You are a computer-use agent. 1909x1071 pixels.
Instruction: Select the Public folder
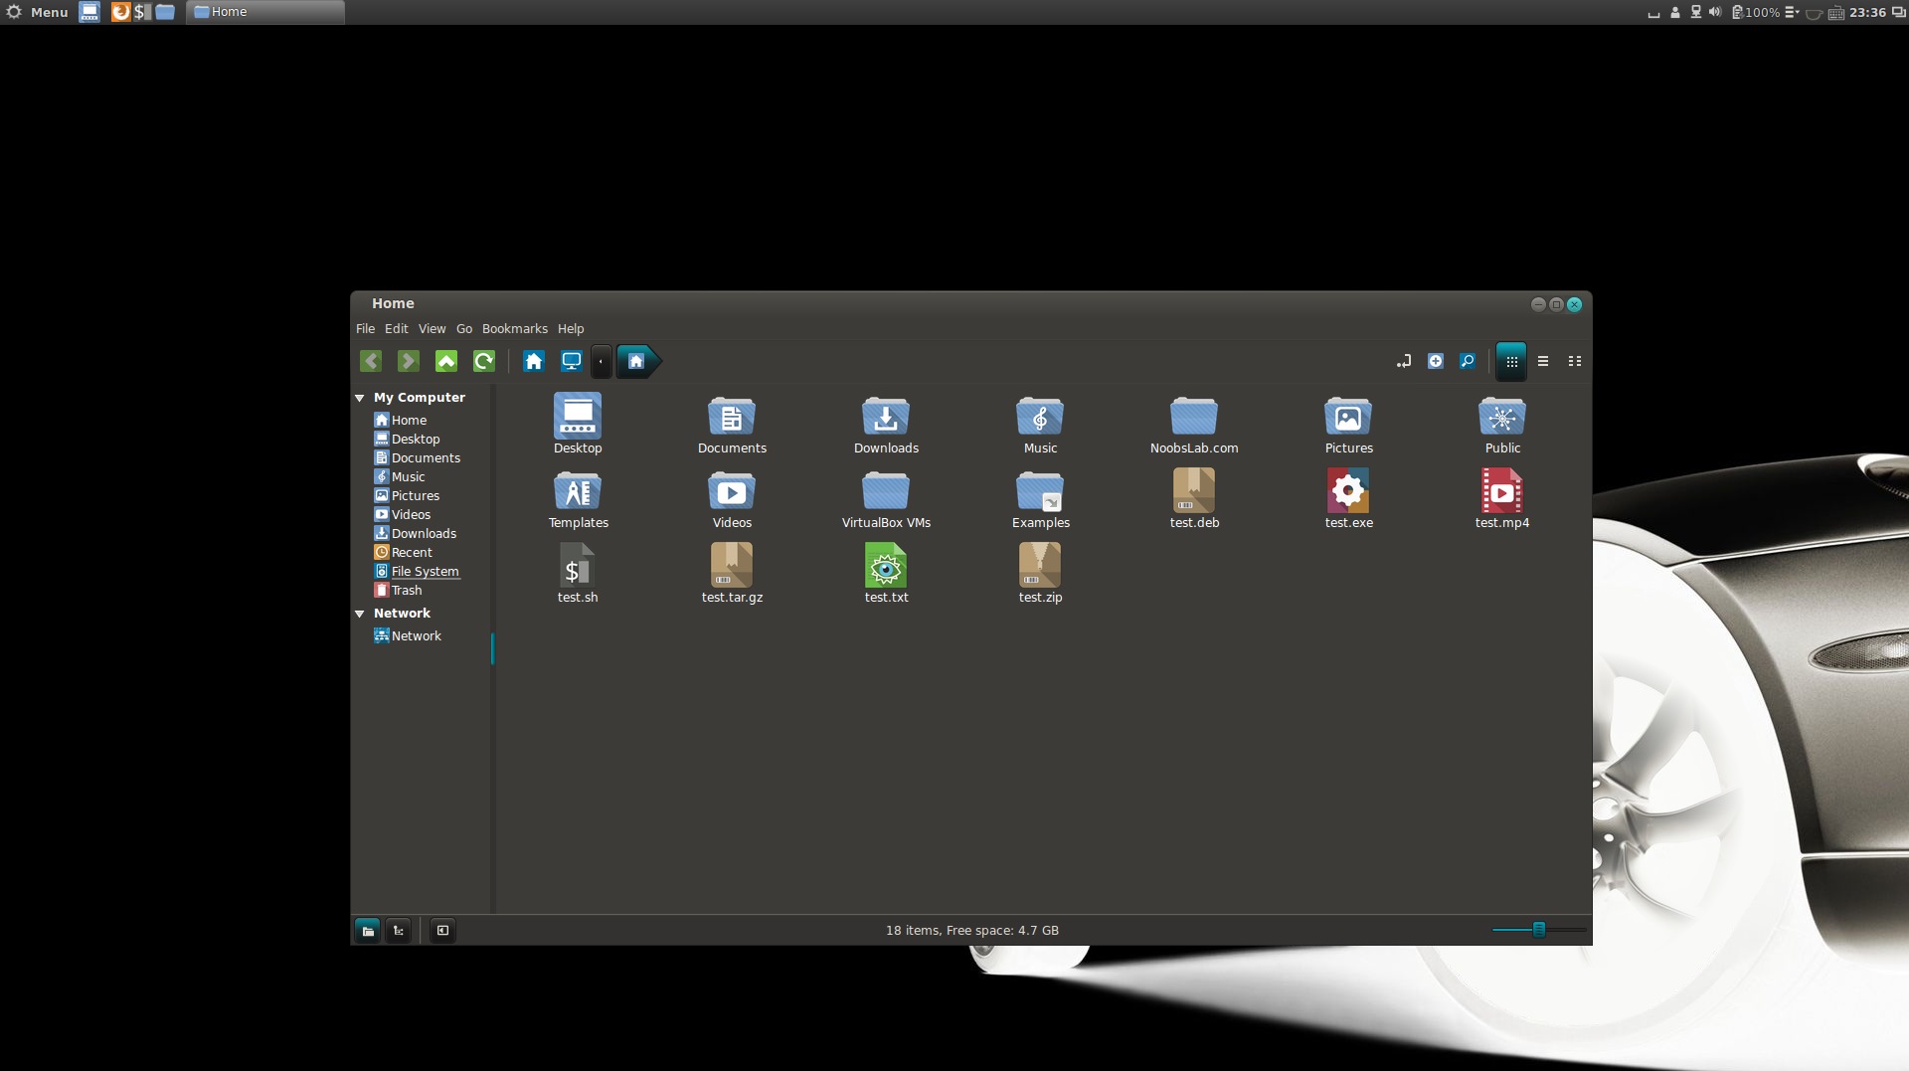point(1502,417)
